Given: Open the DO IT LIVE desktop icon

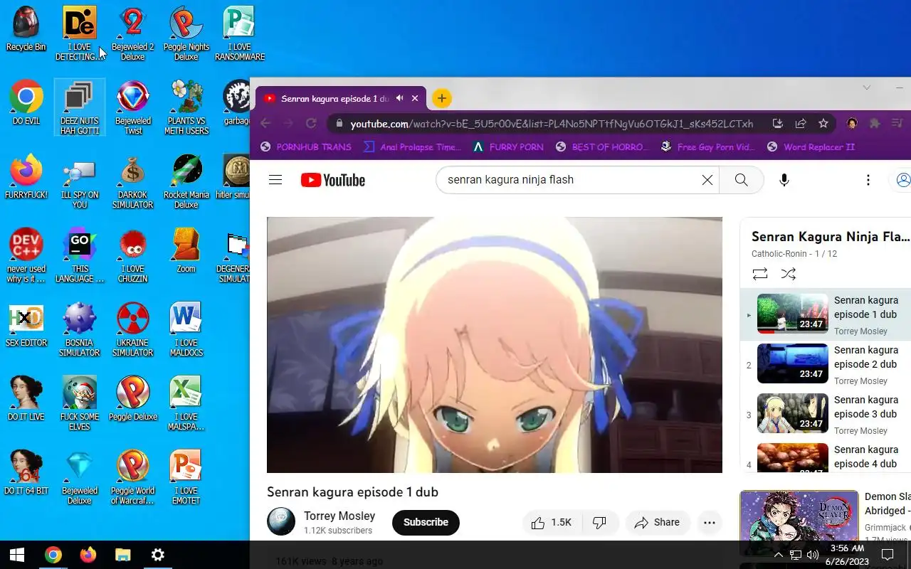Looking at the screenshot, I should 26,398.
